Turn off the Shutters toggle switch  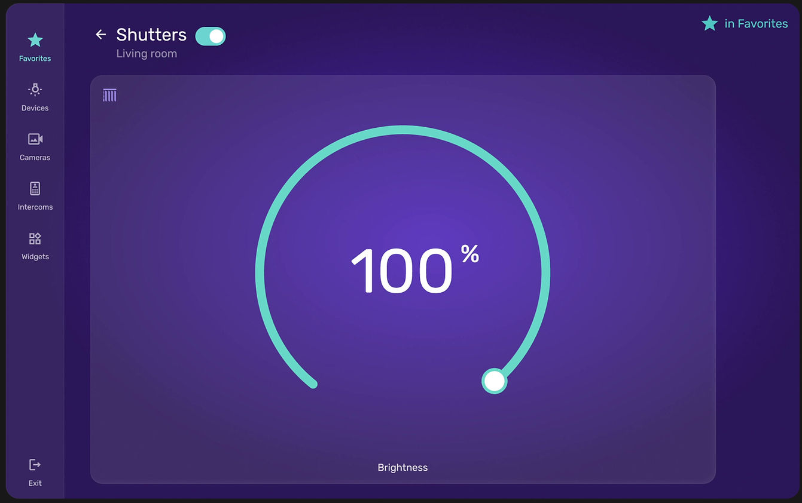coord(211,36)
